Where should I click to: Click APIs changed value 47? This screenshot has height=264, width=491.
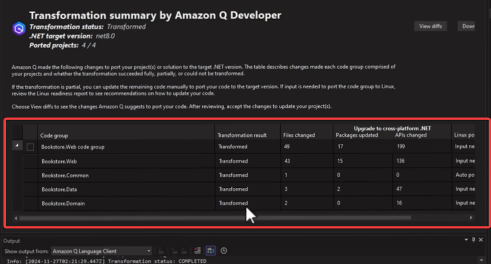point(399,189)
